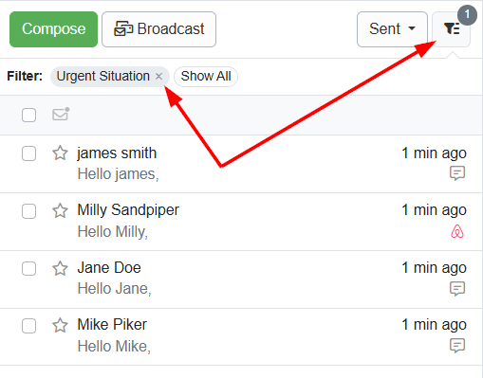The image size is (483, 378).
Task: Click the mark-as-unread envelope icon
Action: pyautogui.click(x=61, y=115)
